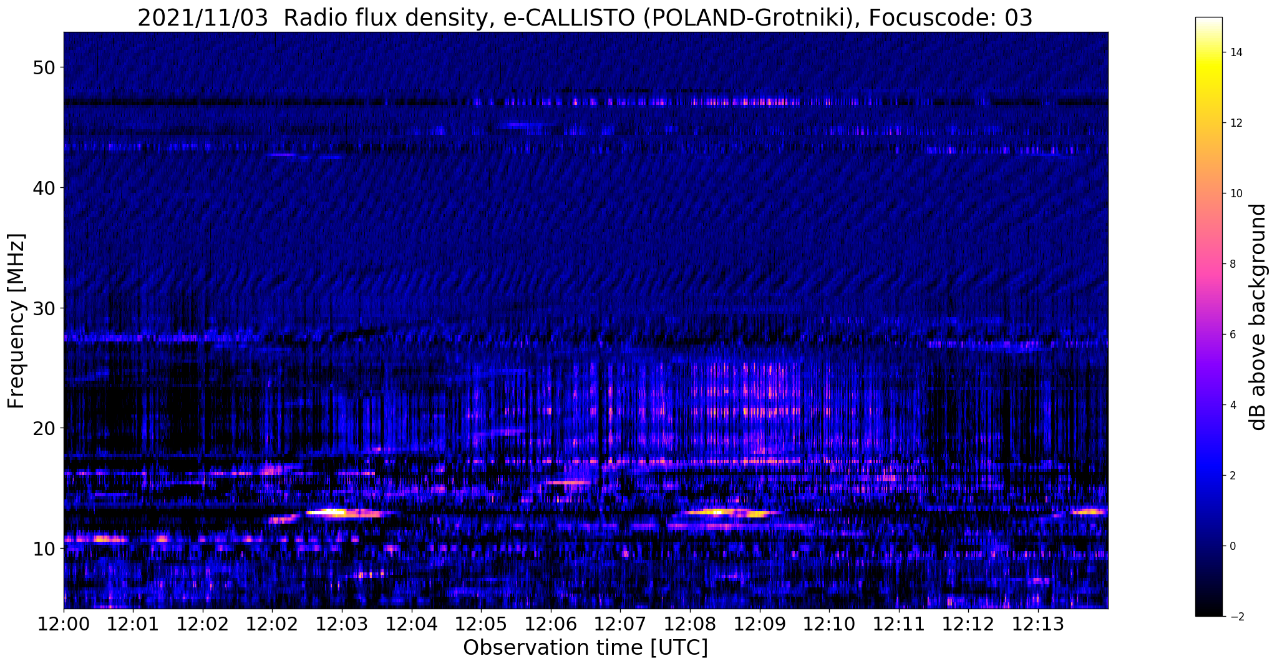Click the 20 MHz tick label
The width and height of the screenshot is (1277, 666).
pyautogui.click(x=43, y=428)
